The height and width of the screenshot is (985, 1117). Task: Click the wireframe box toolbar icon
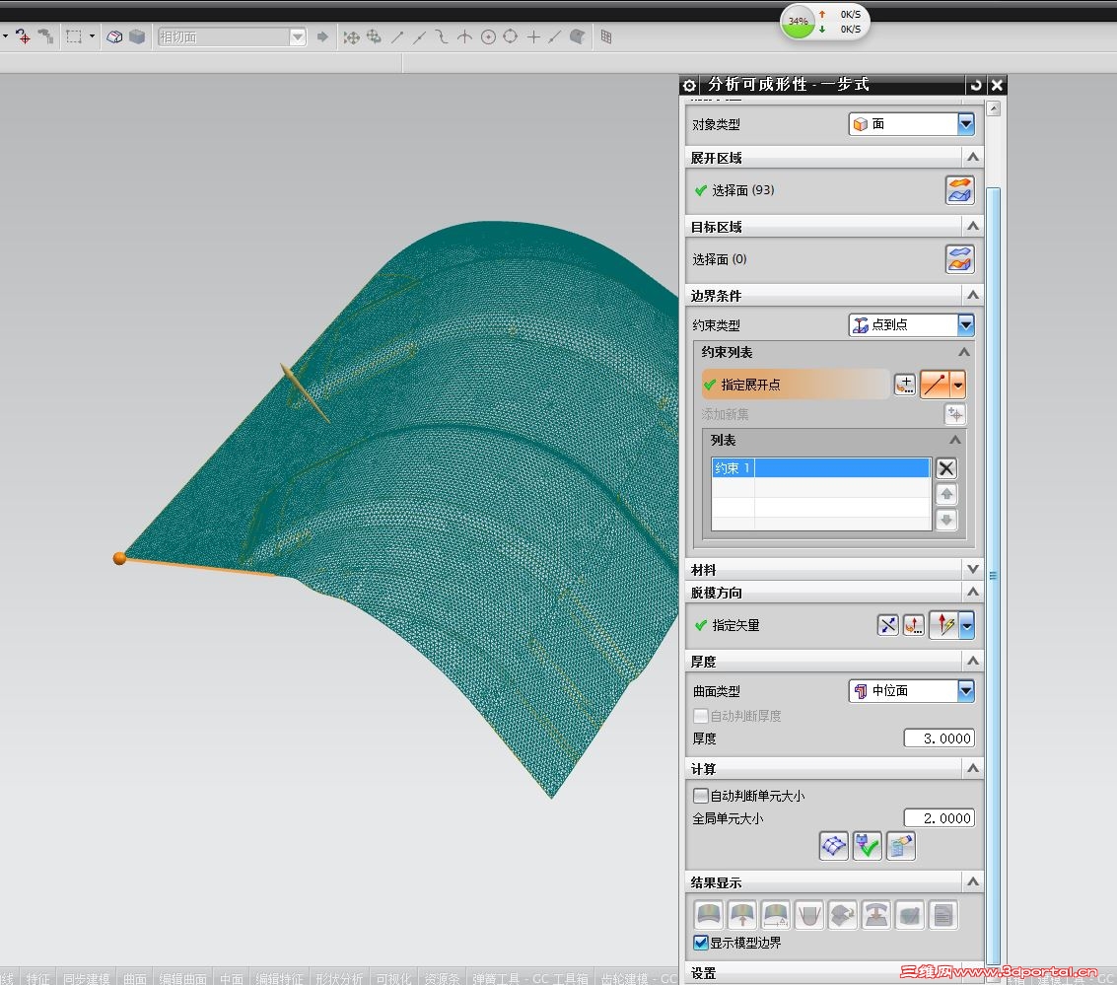(114, 36)
